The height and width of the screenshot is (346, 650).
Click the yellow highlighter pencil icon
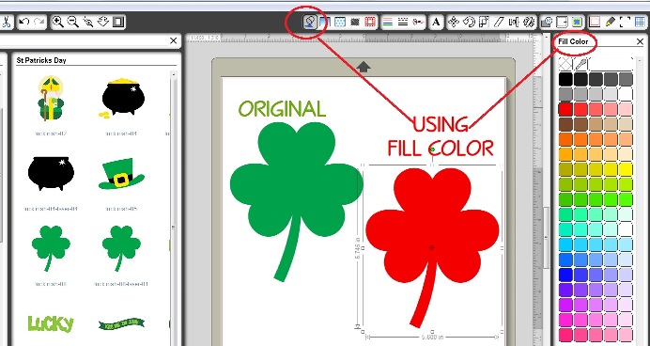pos(610,22)
